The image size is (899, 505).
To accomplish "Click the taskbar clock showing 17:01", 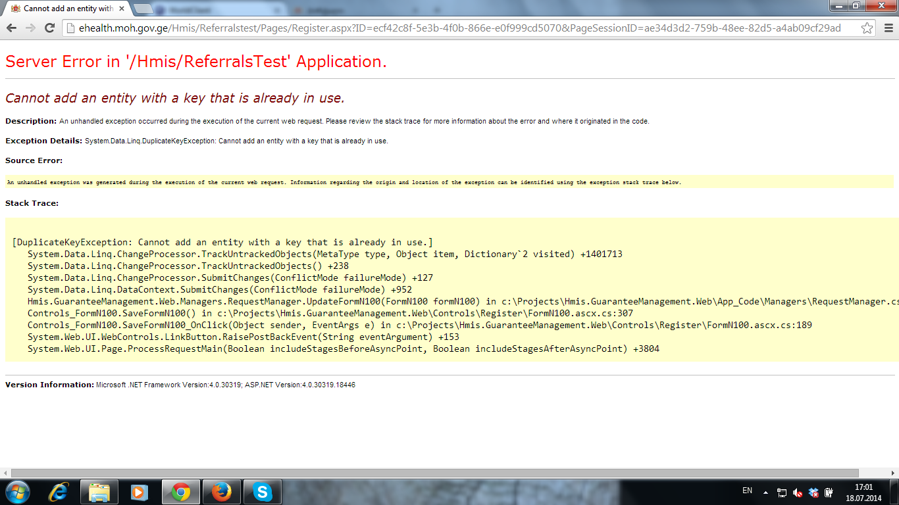I will [x=863, y=492].
